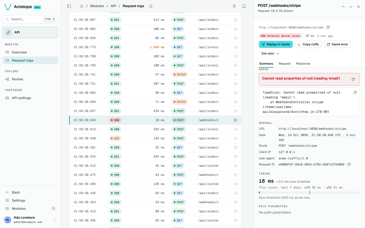Copy the error message 'Cannot read properties'

[353, 79]
